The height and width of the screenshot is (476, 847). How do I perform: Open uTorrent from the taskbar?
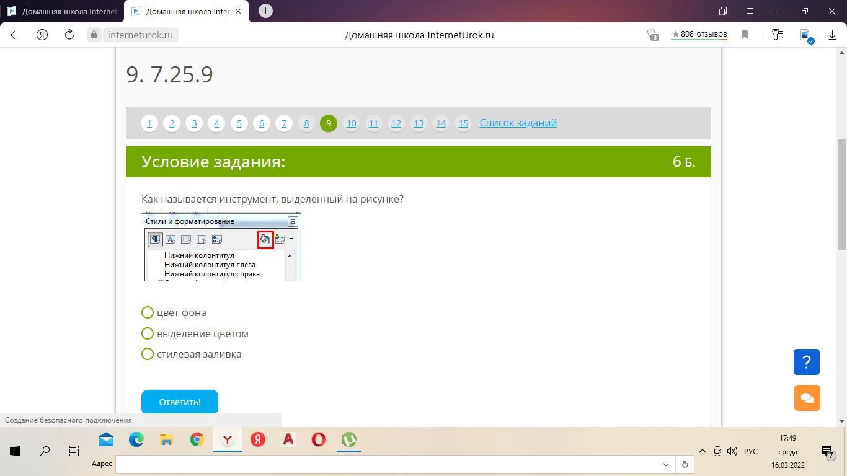(349, 440)
